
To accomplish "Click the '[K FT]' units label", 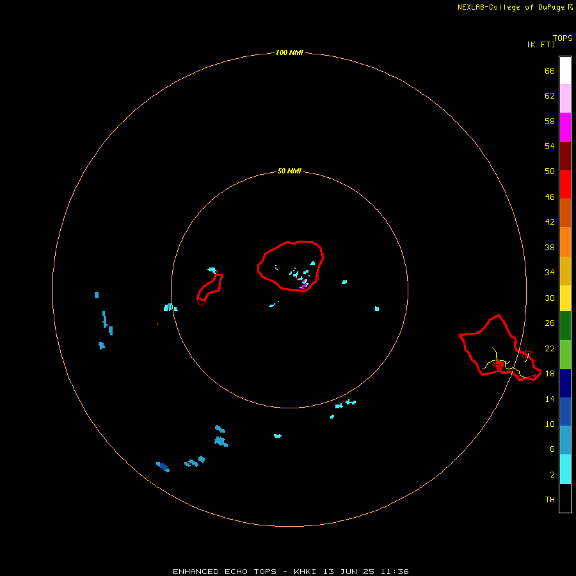I will [x=541, y=44].
